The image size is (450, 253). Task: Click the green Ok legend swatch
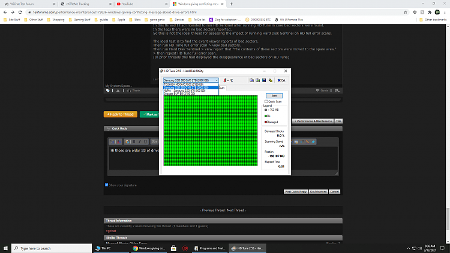(x=266, y=116)
